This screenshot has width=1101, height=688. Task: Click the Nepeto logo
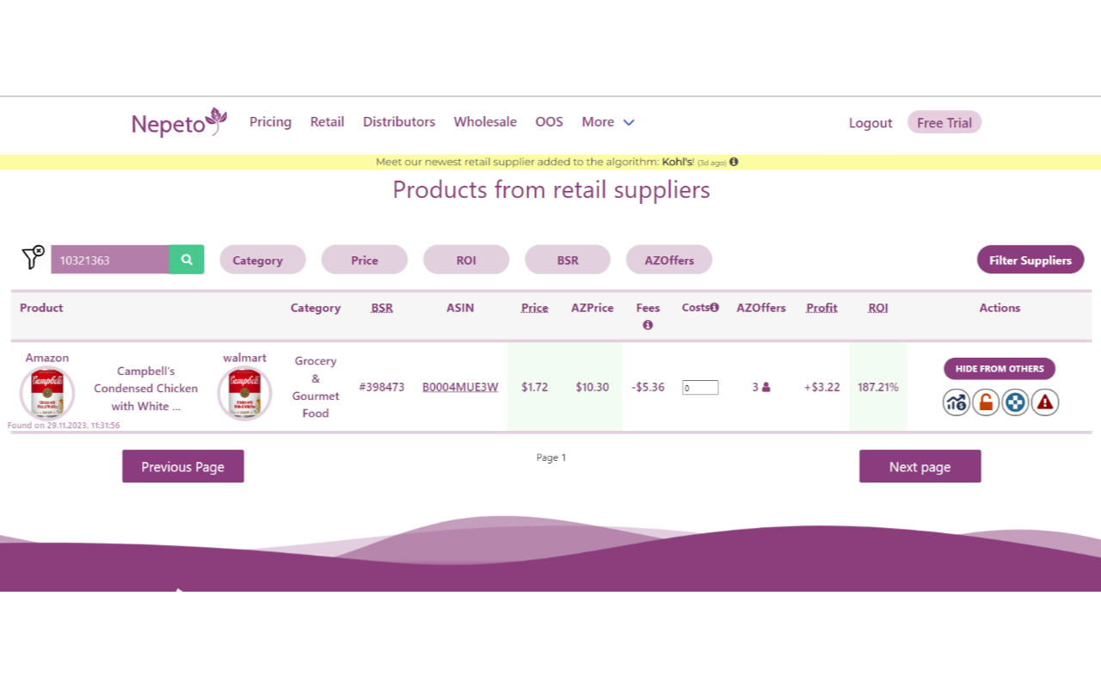(179, 123)
